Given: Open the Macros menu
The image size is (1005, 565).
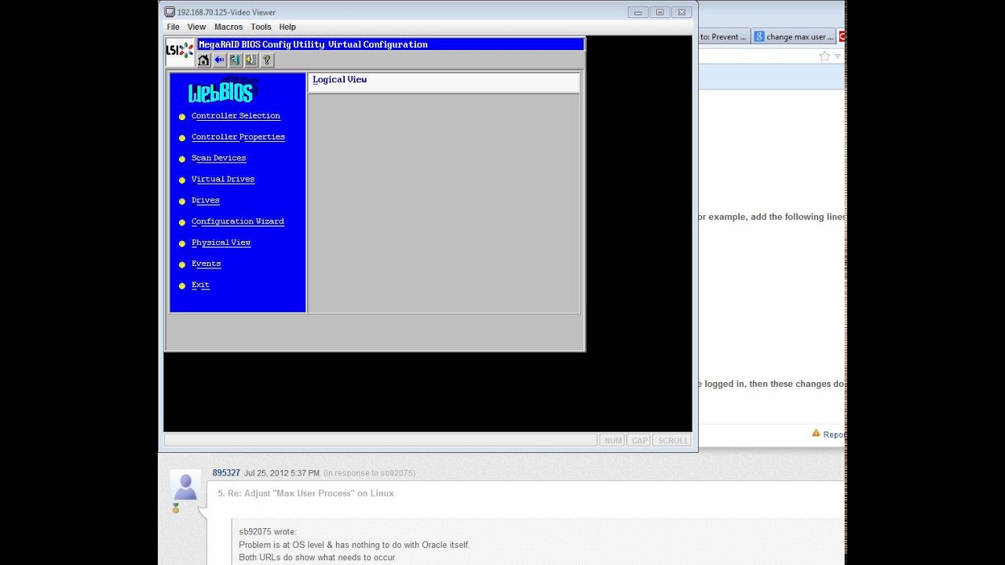Looking at the screenshot, I should pyautogui.click(x=228, y=27).
